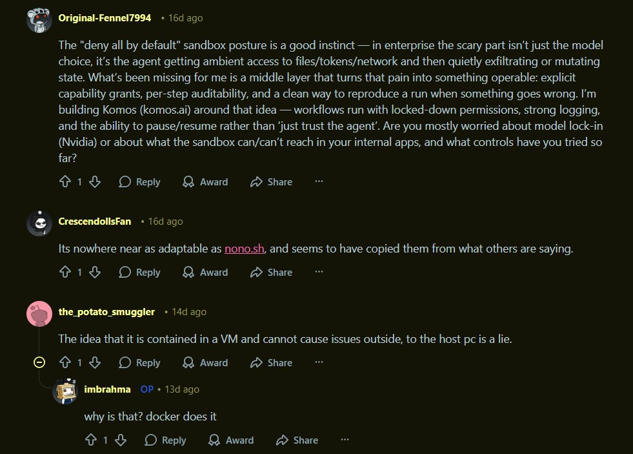
Task: Upvote imbrahma's reply comment
Action: tap(90, 440)
